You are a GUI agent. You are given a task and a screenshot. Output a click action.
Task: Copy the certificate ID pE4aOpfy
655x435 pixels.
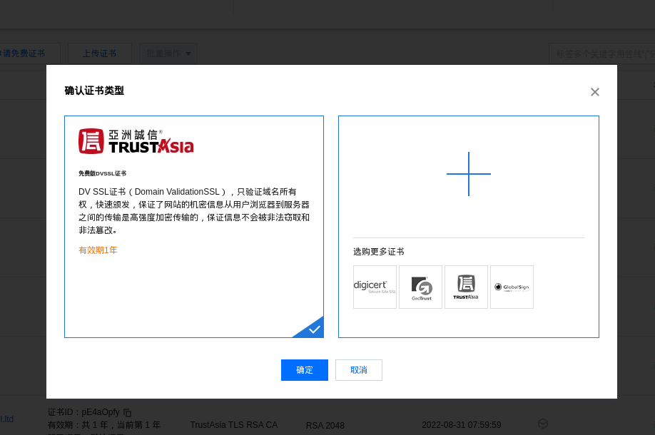(128, 412)
